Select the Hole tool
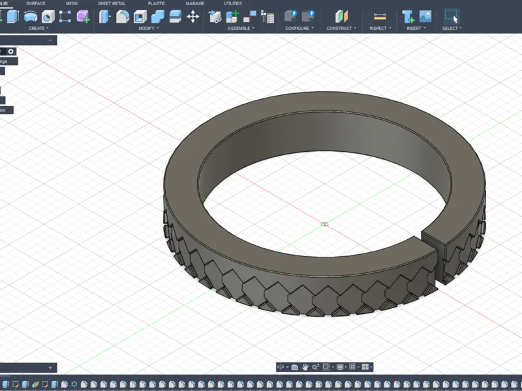 click(x=48, y=17)
